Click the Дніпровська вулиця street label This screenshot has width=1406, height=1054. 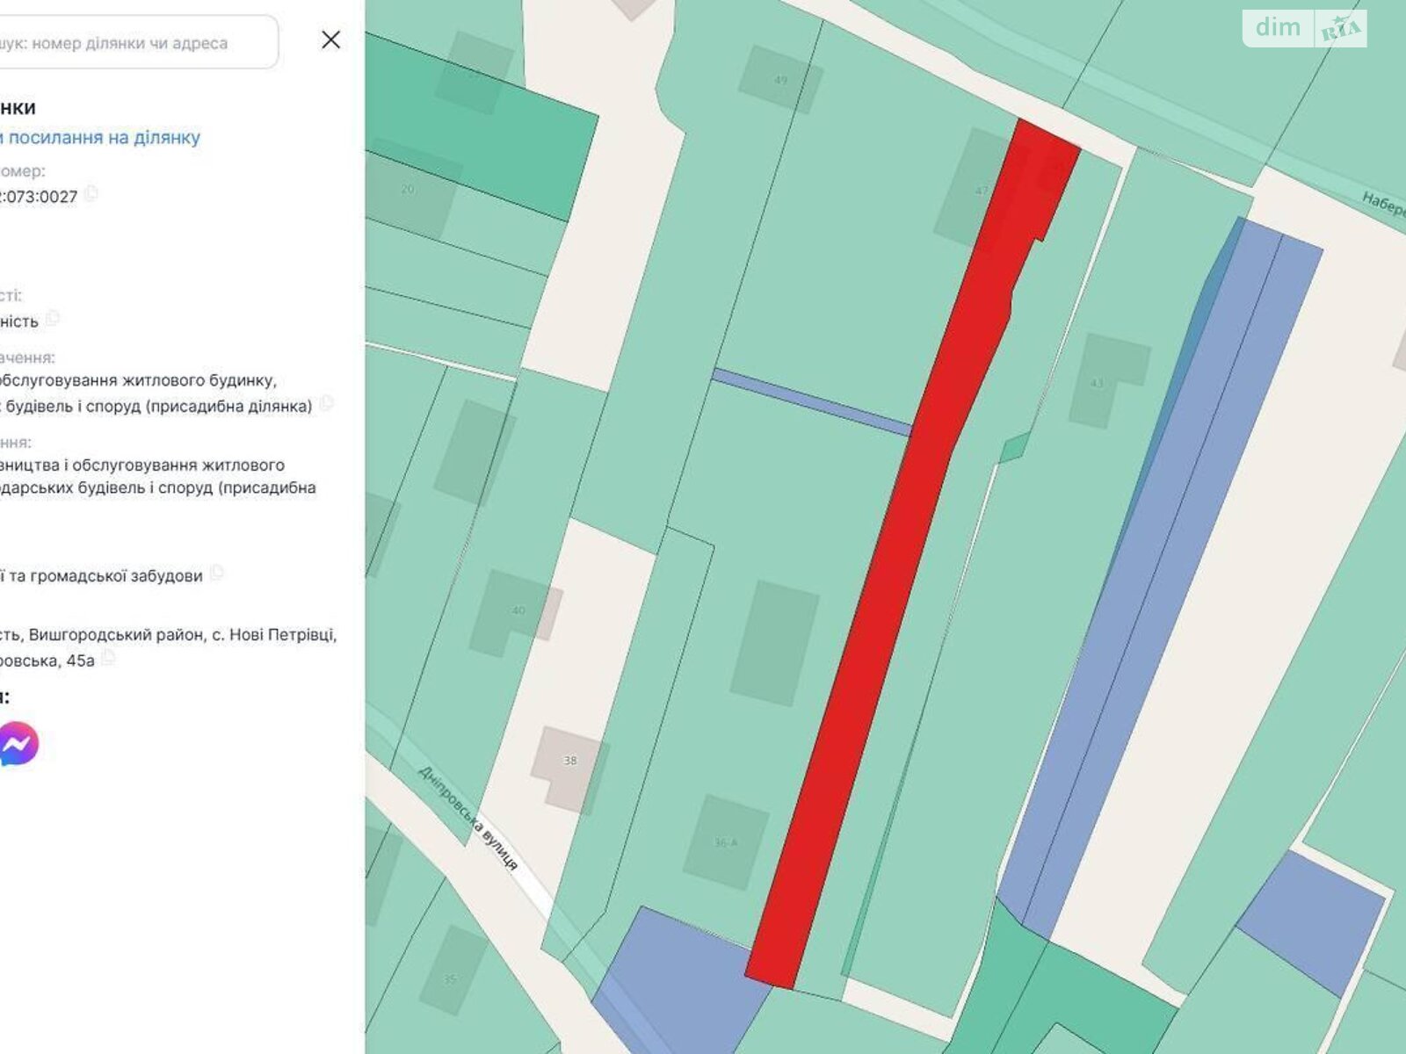coord(467,818)
